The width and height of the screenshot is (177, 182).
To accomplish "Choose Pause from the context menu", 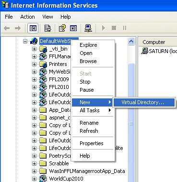I will tap(93, 90).
